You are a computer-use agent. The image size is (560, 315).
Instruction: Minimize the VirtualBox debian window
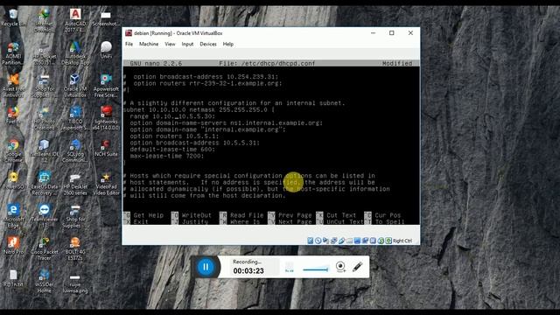pos(374,33)
